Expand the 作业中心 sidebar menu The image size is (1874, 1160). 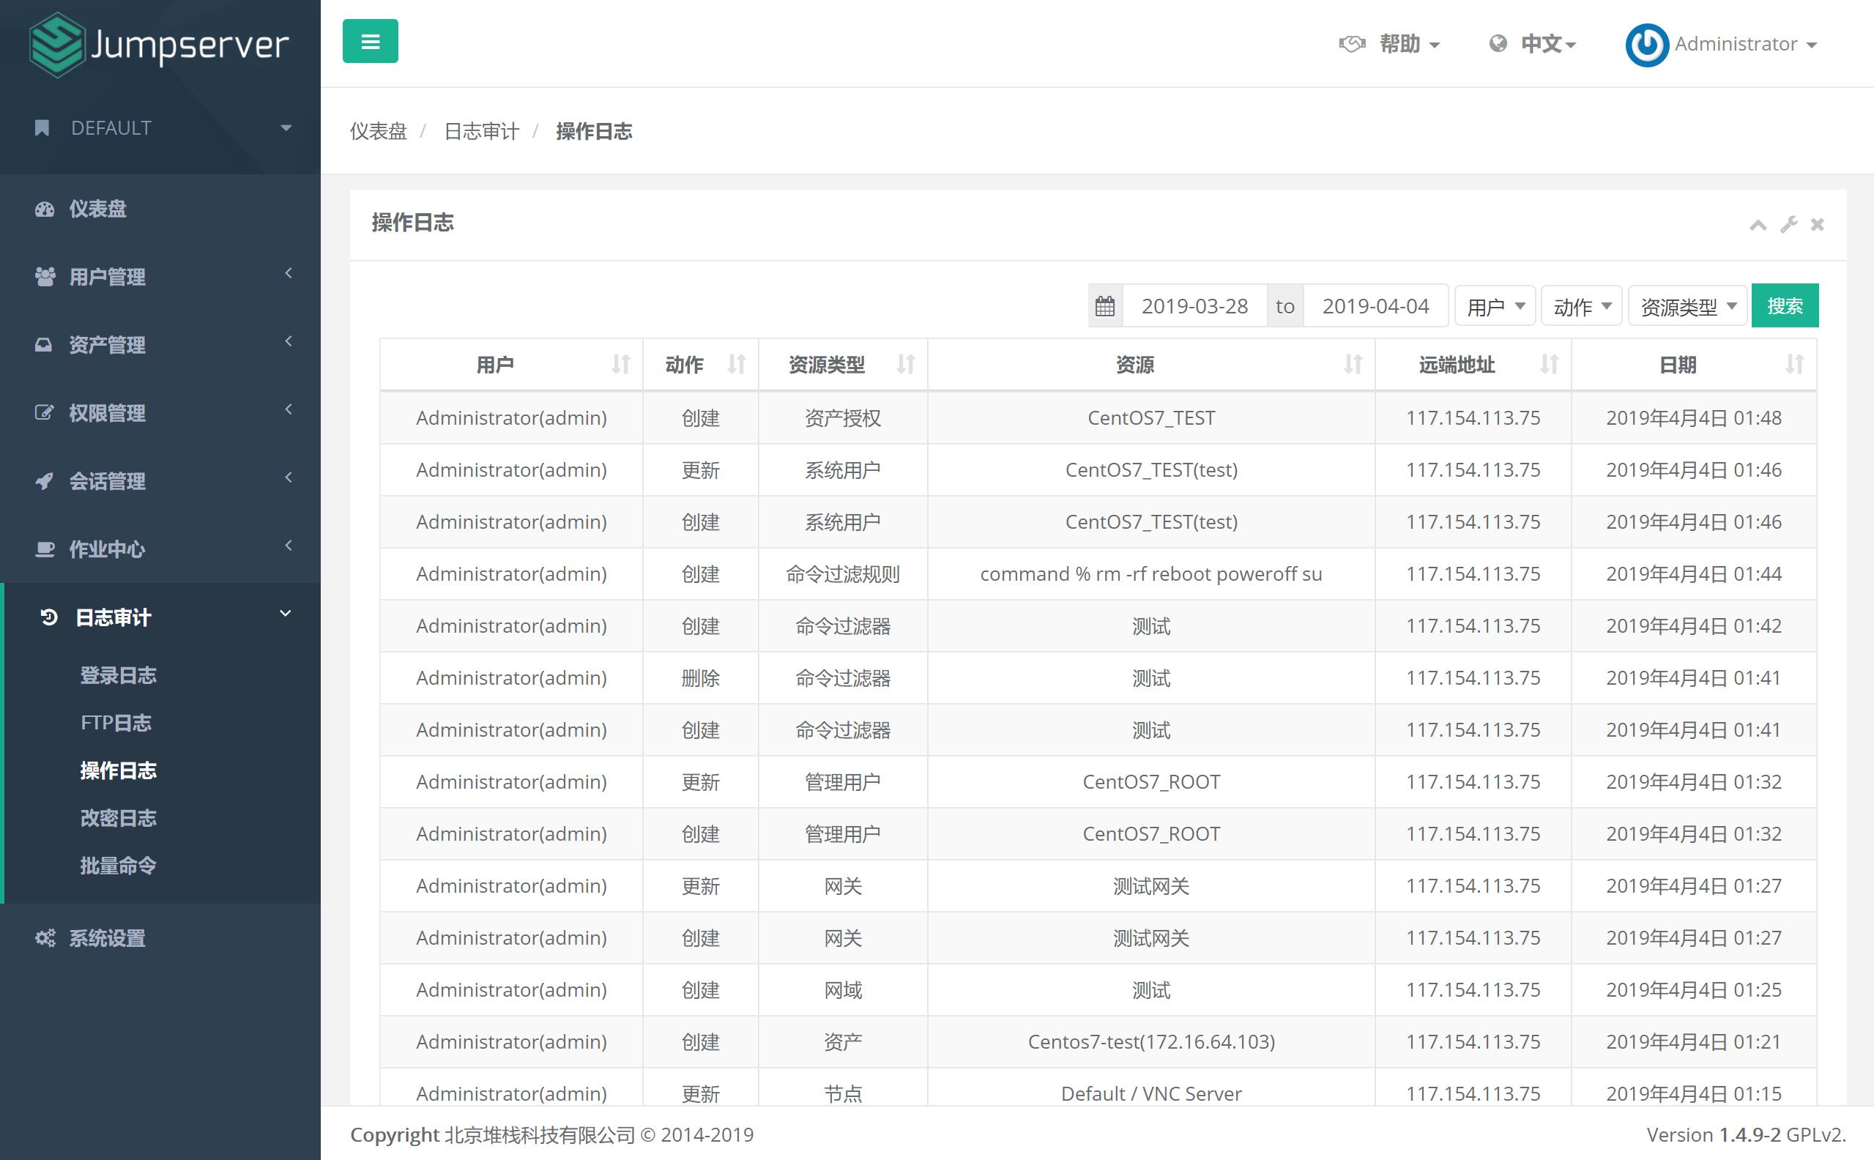[x=160, y=549]
